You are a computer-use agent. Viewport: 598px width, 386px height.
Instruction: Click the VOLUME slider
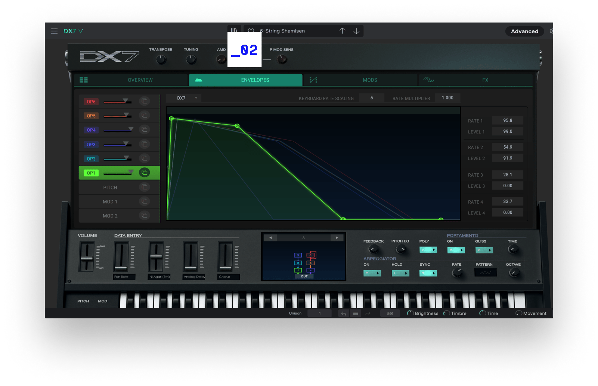[87, 257]
